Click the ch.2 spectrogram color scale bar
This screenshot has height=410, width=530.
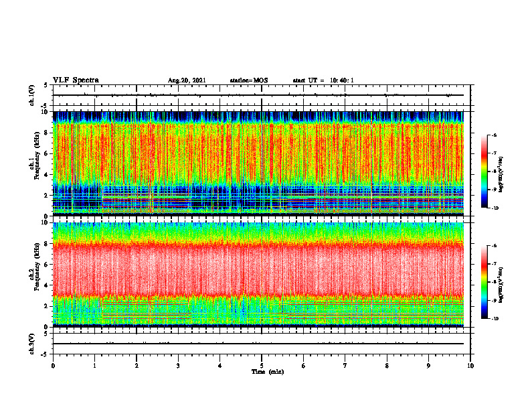pos(484,282)
